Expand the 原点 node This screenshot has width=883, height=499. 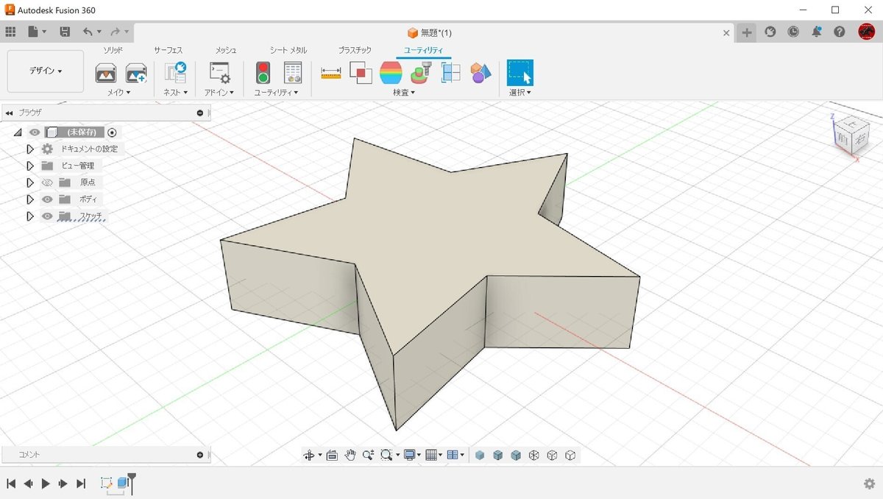(x=30, y=183)
